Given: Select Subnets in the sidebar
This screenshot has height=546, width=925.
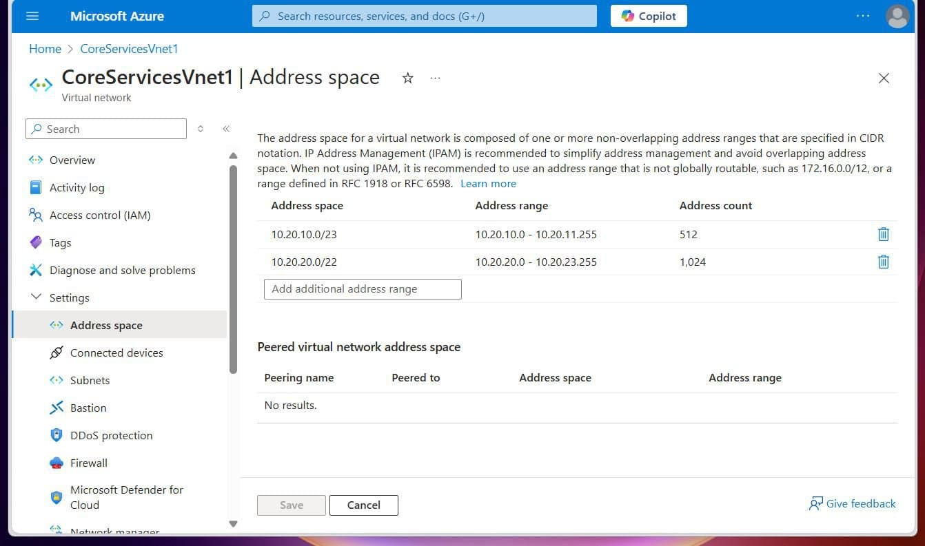Looking at the screenshot, I should click(90, 380).
